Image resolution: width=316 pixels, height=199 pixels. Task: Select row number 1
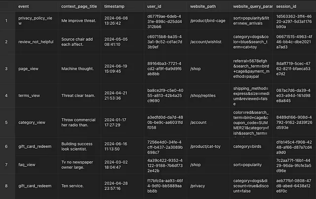[6, 21]
